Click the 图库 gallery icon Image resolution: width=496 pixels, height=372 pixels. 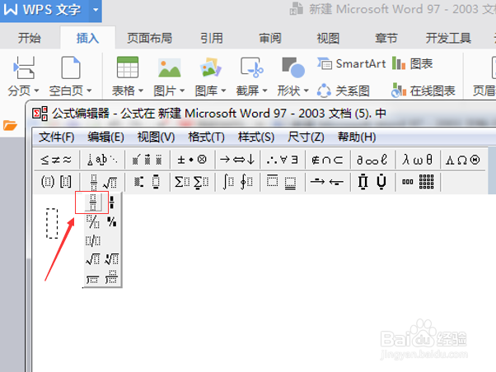tap(210, 67)
